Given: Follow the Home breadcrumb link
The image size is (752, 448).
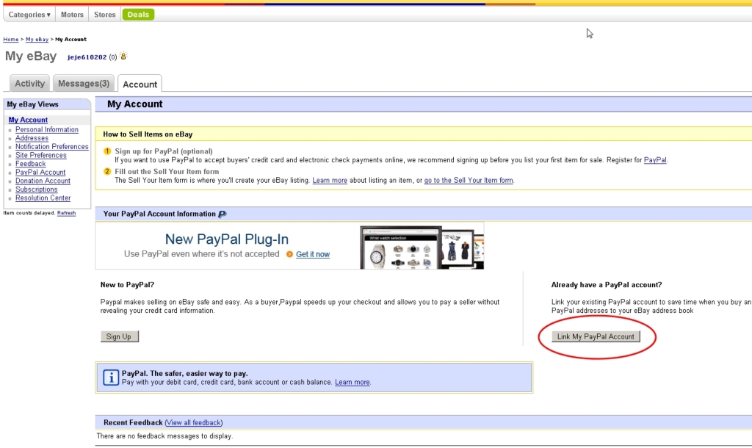Looking at the screenshot, I should pyautogui.click(x=10, y=40).
